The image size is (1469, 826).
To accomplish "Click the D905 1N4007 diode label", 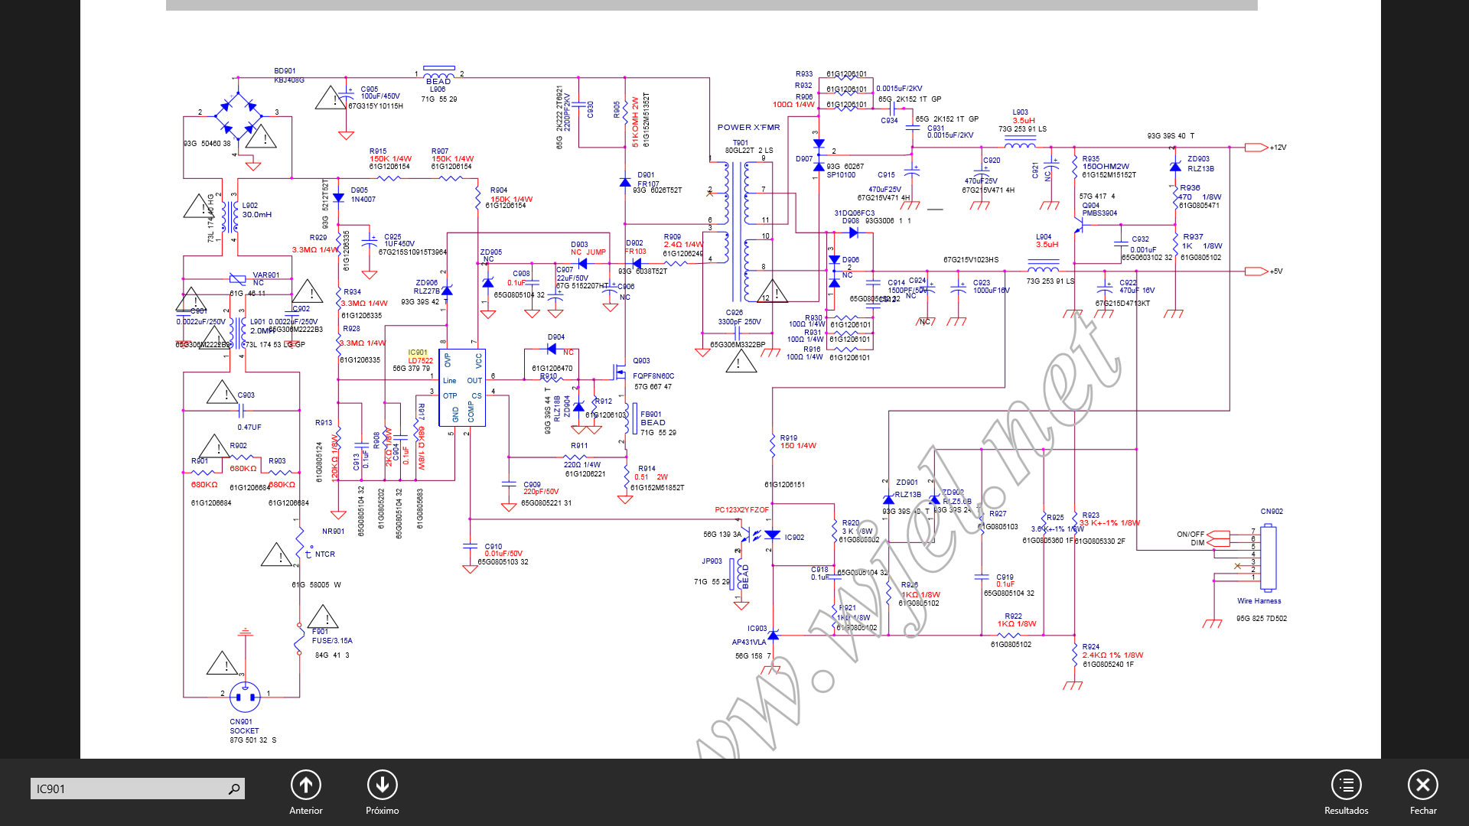I will [x=363, y=195].
